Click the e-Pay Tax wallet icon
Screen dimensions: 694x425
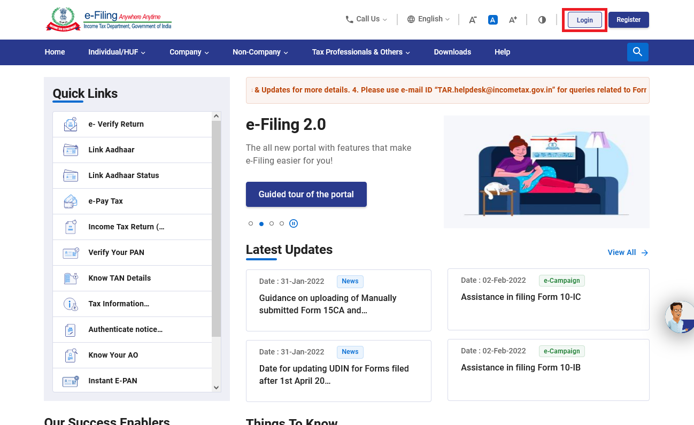71,201
